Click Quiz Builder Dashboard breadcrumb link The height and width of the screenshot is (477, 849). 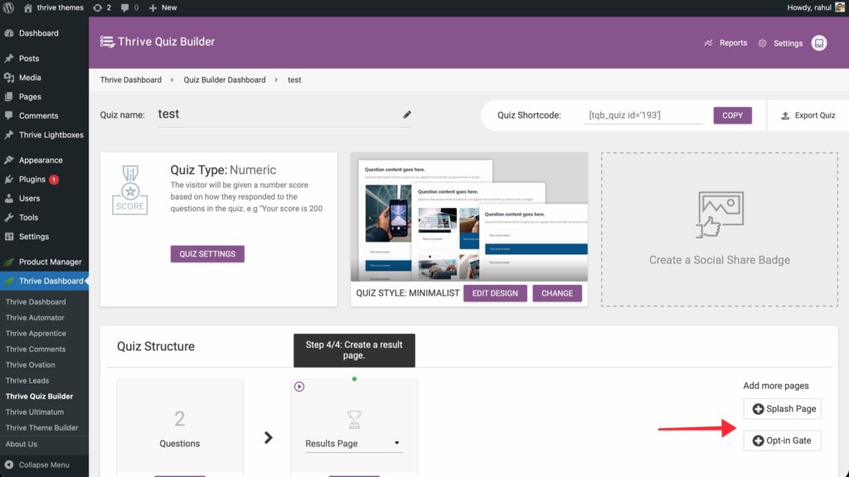[225, 79]
